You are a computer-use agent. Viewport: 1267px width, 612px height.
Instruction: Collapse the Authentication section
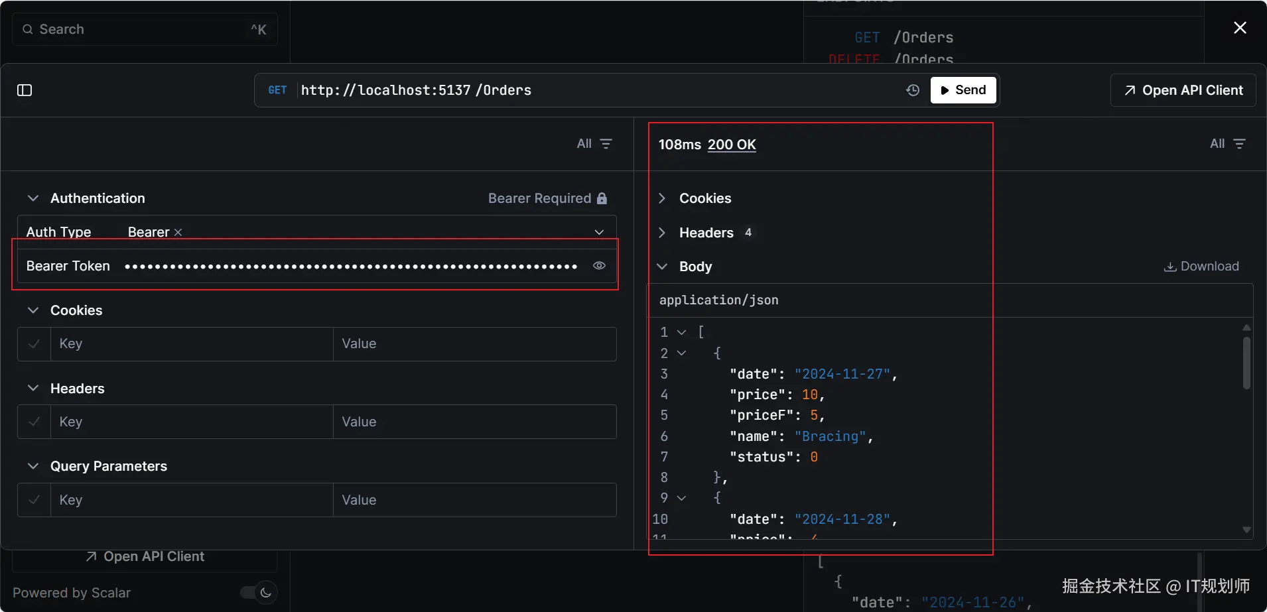pos(33,198)
